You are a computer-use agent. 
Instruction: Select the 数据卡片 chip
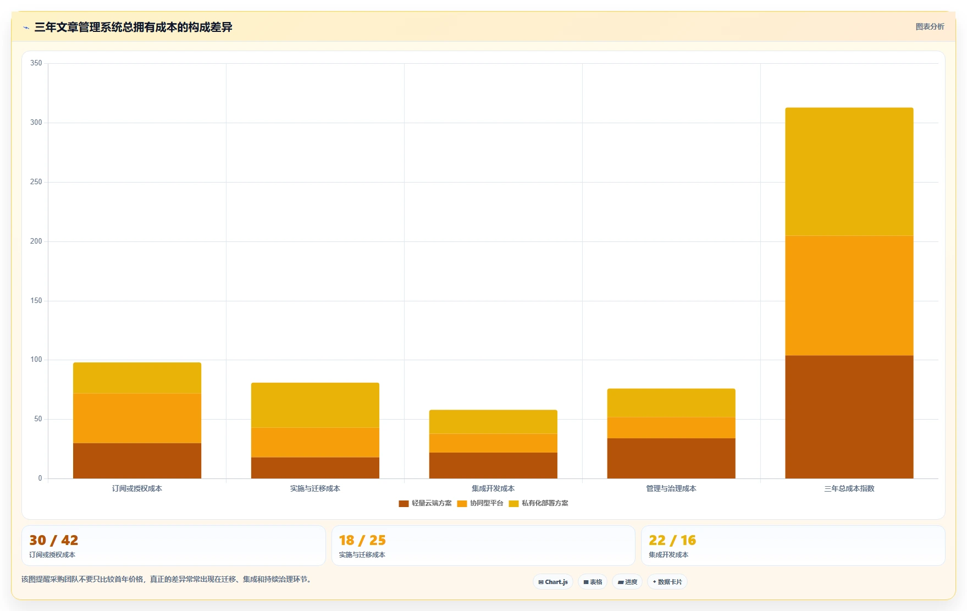click(667, 582)
